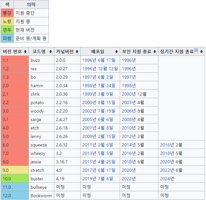Open the 2000년 8월 15일 link
Viewport: 206px width, 200px height.
[x=99, y=103]
